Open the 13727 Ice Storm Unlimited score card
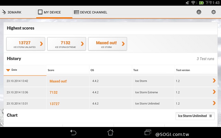 coord(26,44)
